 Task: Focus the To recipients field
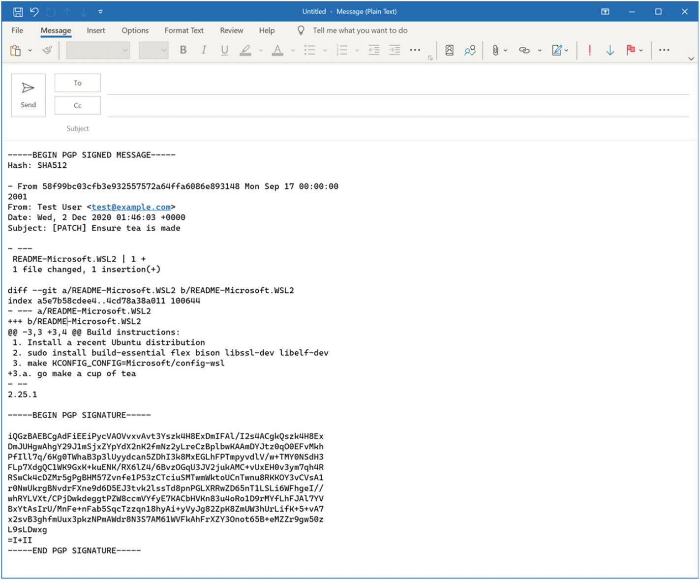(x=398, y=83)
